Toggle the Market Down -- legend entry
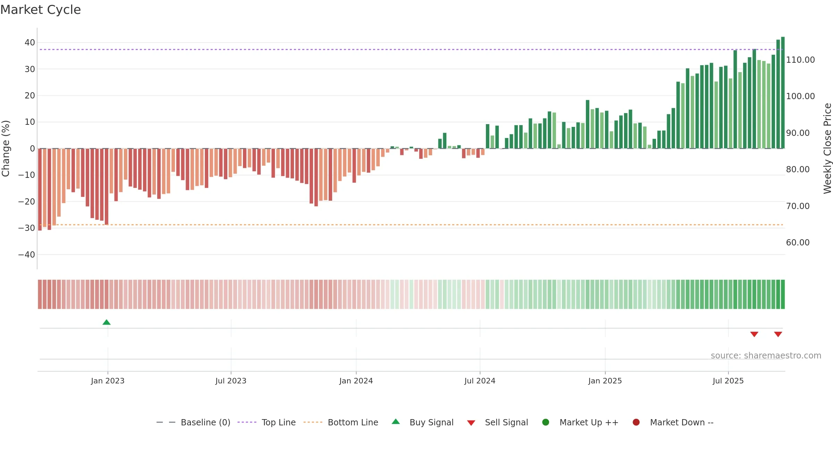Viewport: 833px width, 468px height. (x=673, y=423)
